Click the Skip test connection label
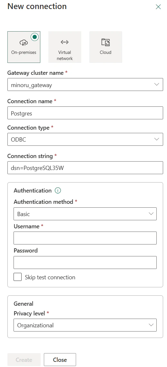 50,277
